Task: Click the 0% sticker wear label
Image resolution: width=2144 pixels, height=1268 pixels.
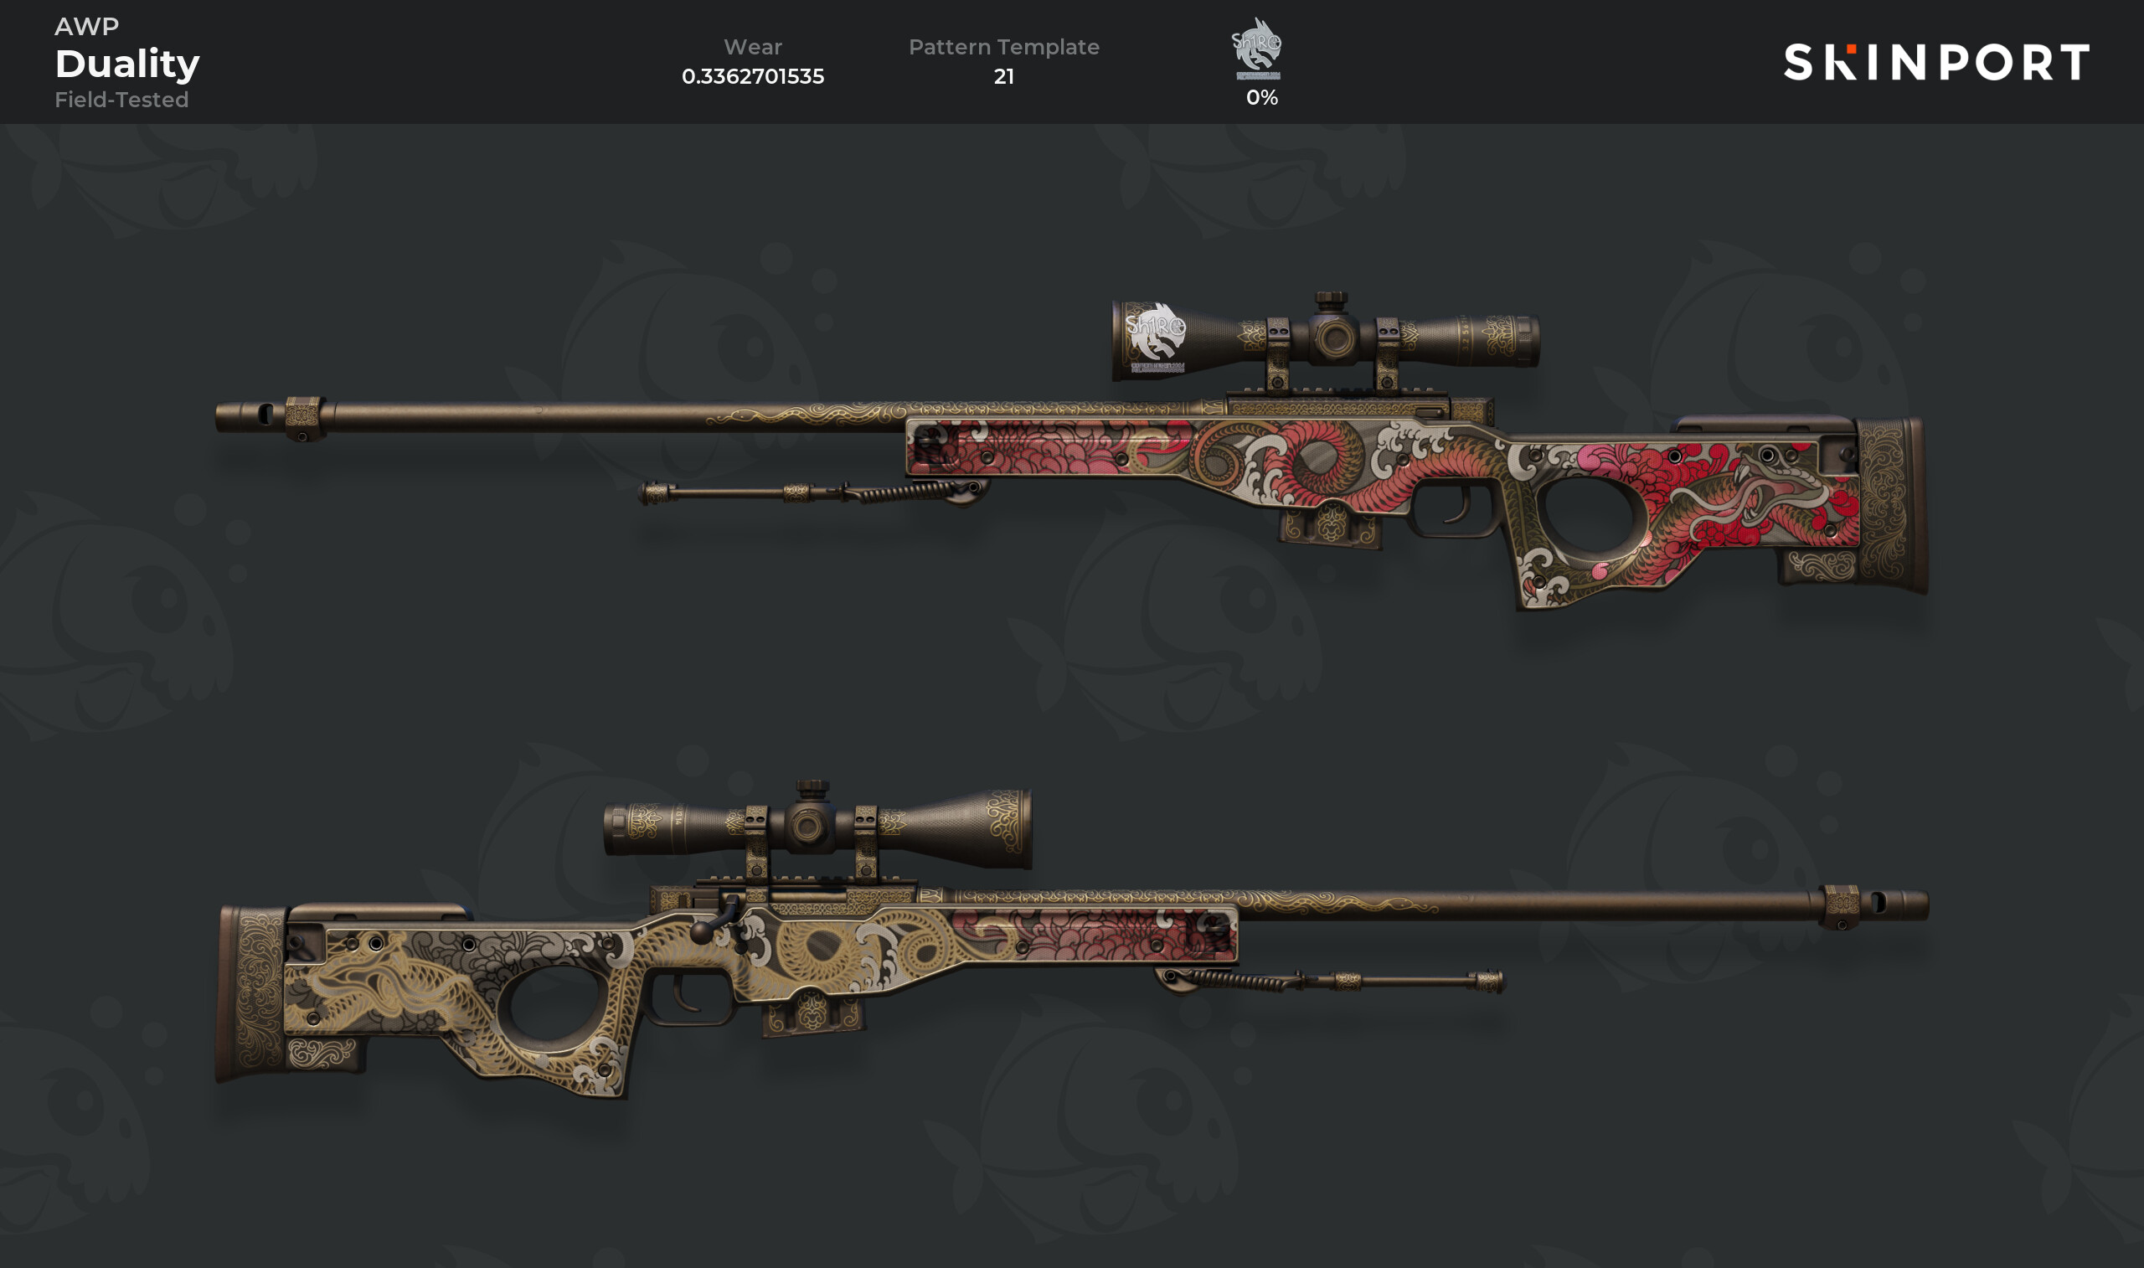Action: tap(1261, 97)
